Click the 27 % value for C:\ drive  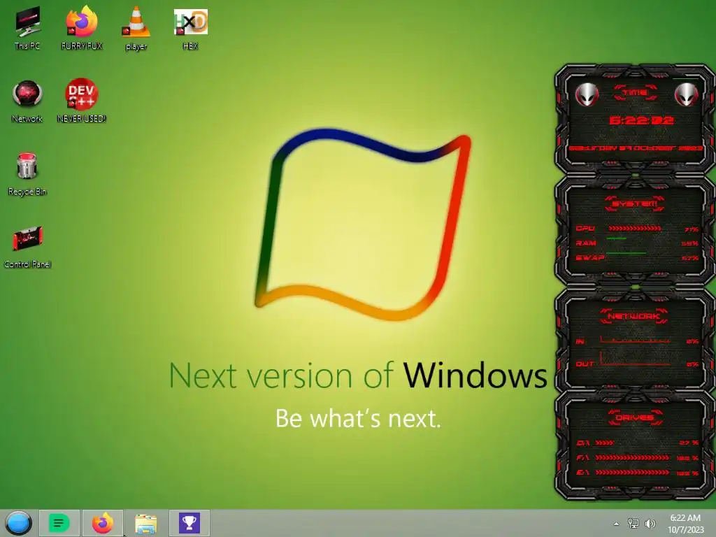coord(689,443)
